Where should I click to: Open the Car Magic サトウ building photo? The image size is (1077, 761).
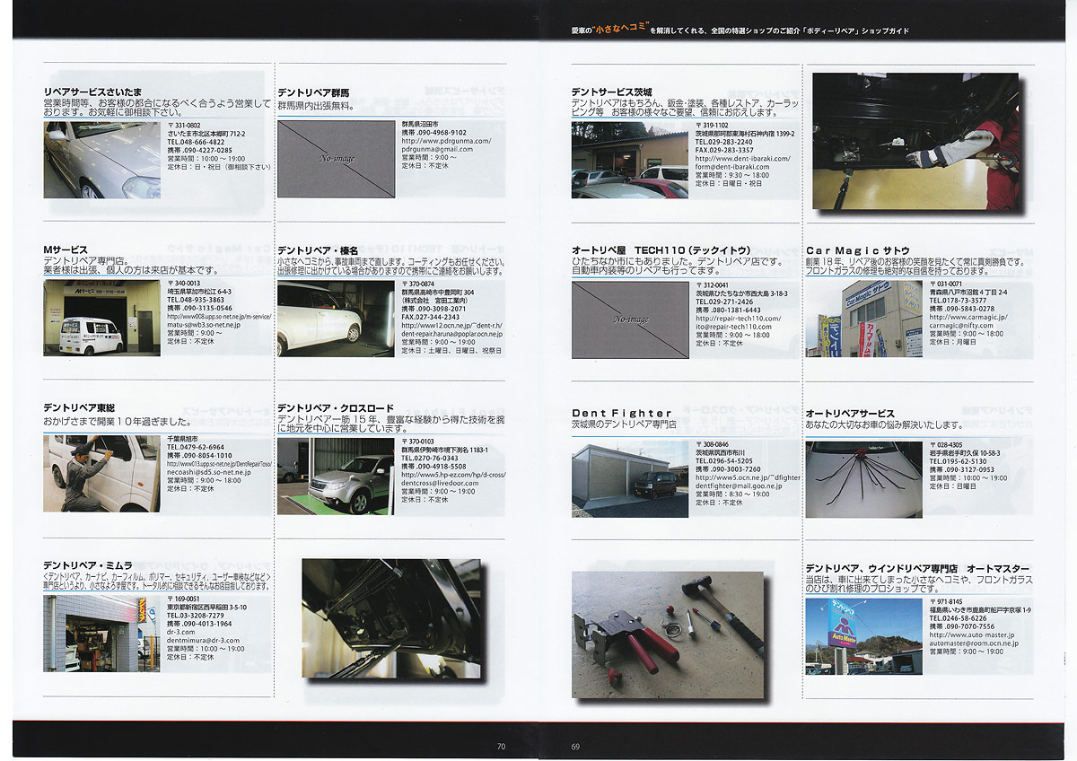point(863,319)
